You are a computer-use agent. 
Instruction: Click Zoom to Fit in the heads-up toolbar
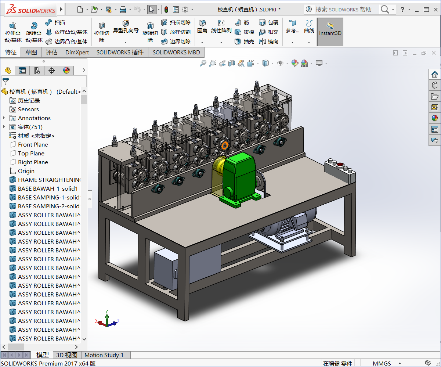click(x=203, y=63)
